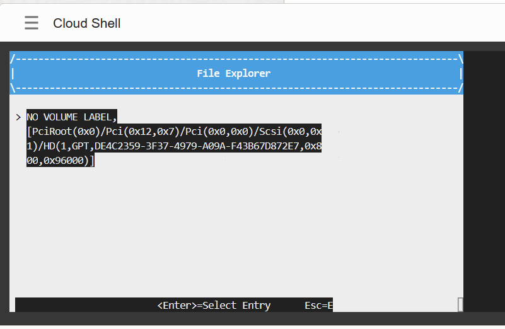Click the right pipe border of the File Explorer header
This screenshot has width=505, height=329.
(461, 74)
